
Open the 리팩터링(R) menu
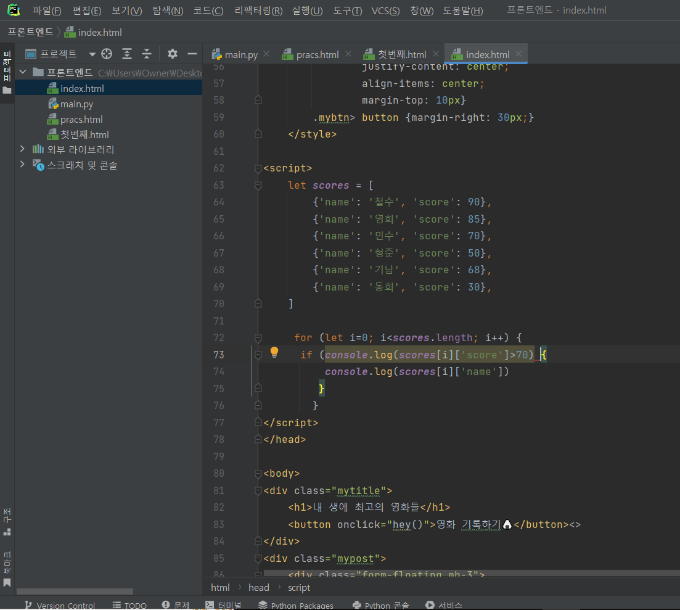(258, 10)
